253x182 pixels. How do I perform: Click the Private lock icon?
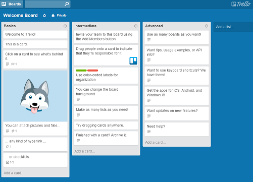(53, 16)
